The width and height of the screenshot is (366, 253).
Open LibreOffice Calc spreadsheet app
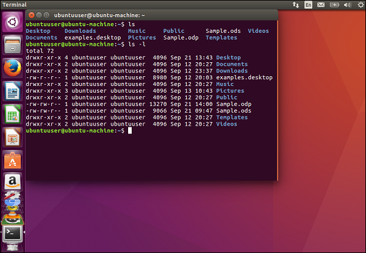pyautogui.click(x=12, y=114)
